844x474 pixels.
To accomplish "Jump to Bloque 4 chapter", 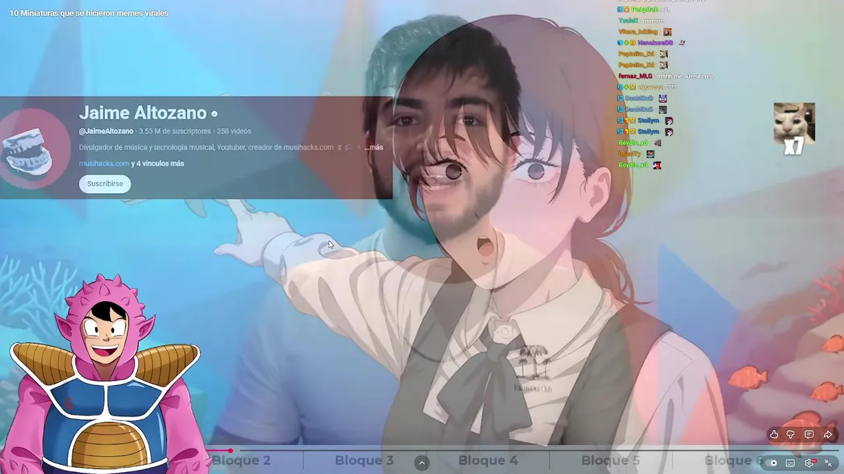I will click(x=488, y=460).
